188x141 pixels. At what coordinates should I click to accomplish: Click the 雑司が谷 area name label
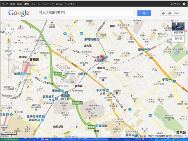pos(58,127)
